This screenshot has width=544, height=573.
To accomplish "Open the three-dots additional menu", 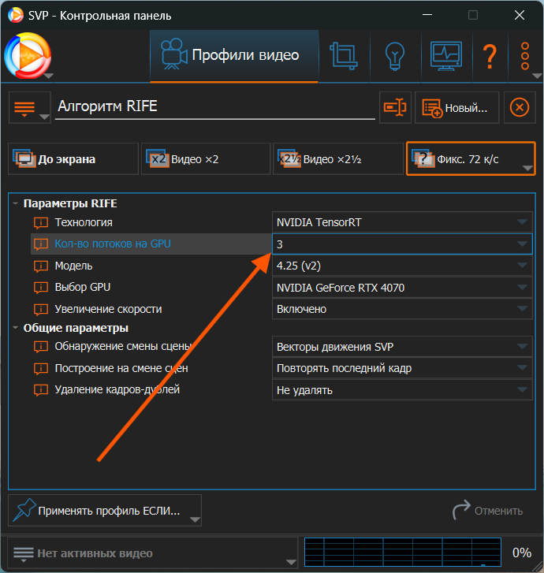I will [525, 56].
